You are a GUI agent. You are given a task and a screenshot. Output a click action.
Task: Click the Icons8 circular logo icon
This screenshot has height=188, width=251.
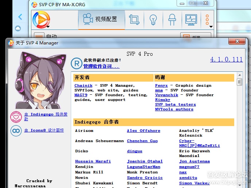point(16,131)
